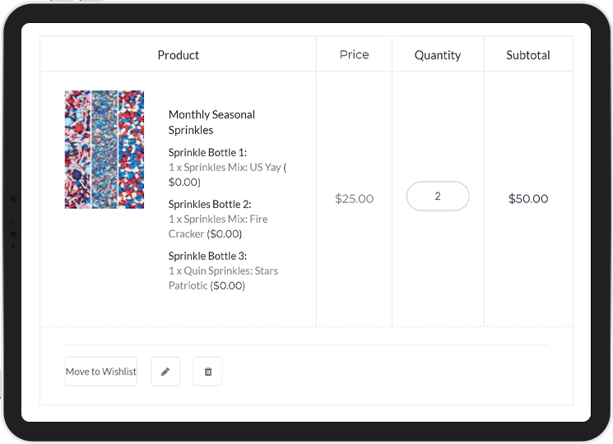Select the $25.00 unit price
Image resolution: width=613 pixels, height=444 pixels.
pos(354,199)
